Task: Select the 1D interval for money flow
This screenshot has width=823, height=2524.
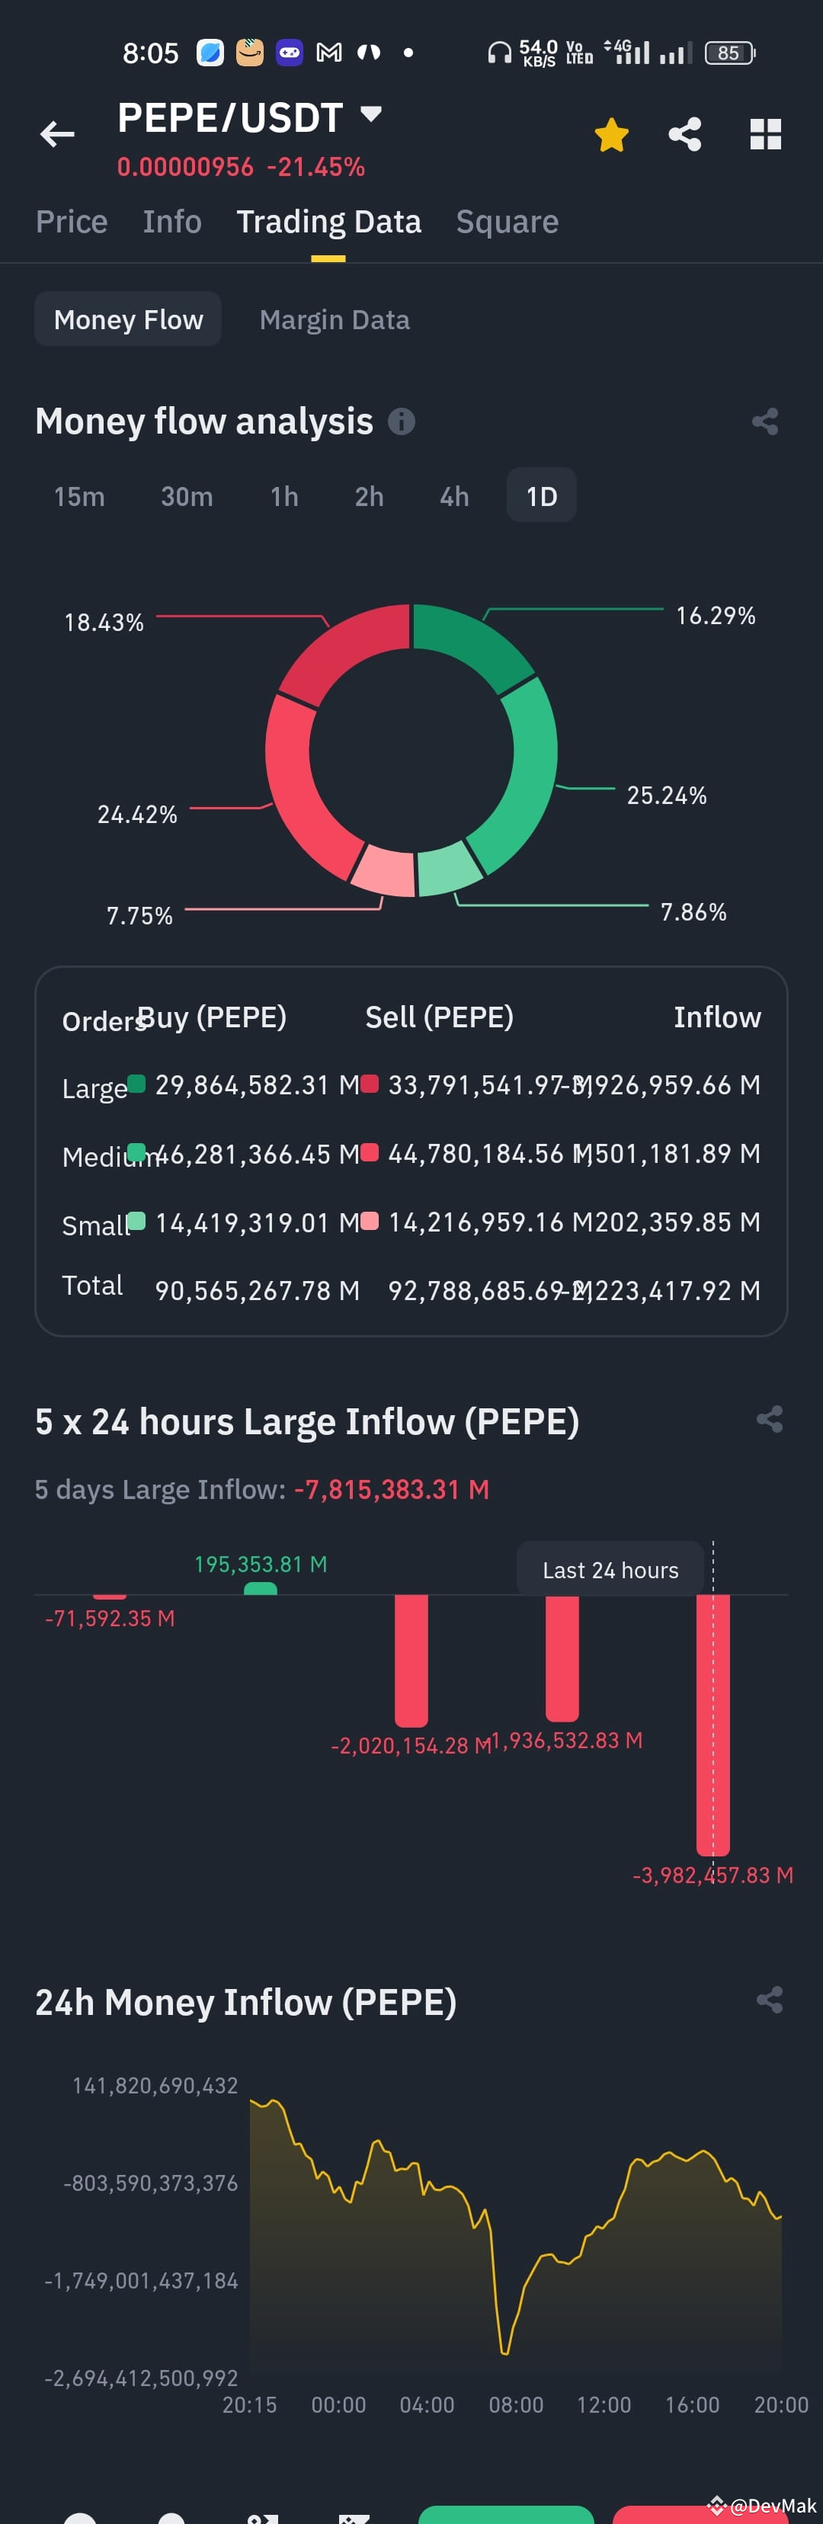Action: pos(541,496)
